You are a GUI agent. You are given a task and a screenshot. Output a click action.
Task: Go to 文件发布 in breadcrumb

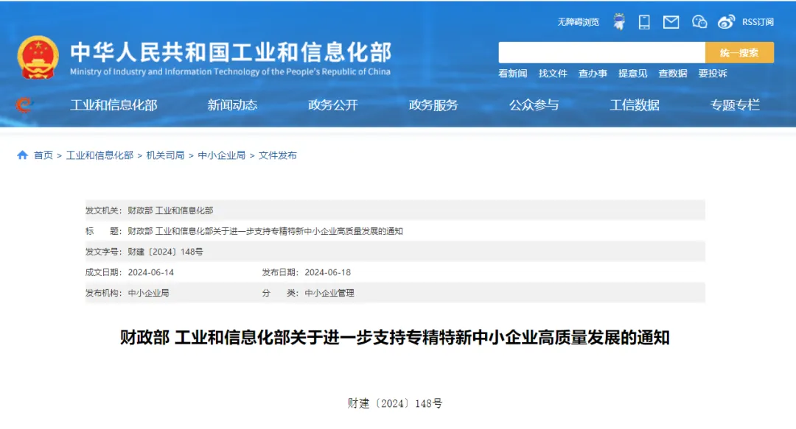click(278, 155)
